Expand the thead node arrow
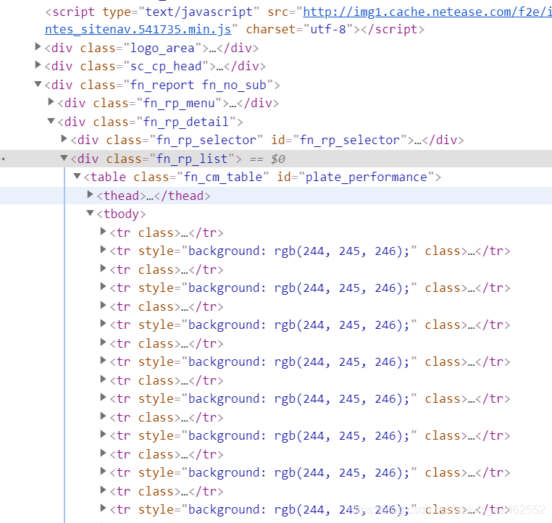 tap(90, 194)
